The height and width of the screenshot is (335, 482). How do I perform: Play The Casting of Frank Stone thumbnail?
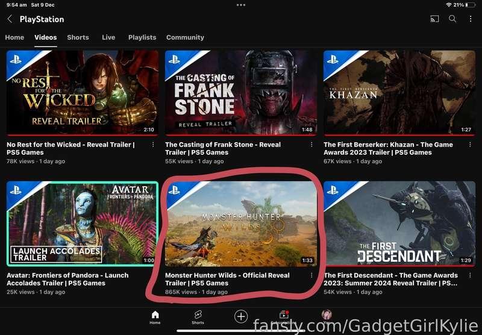241,93
